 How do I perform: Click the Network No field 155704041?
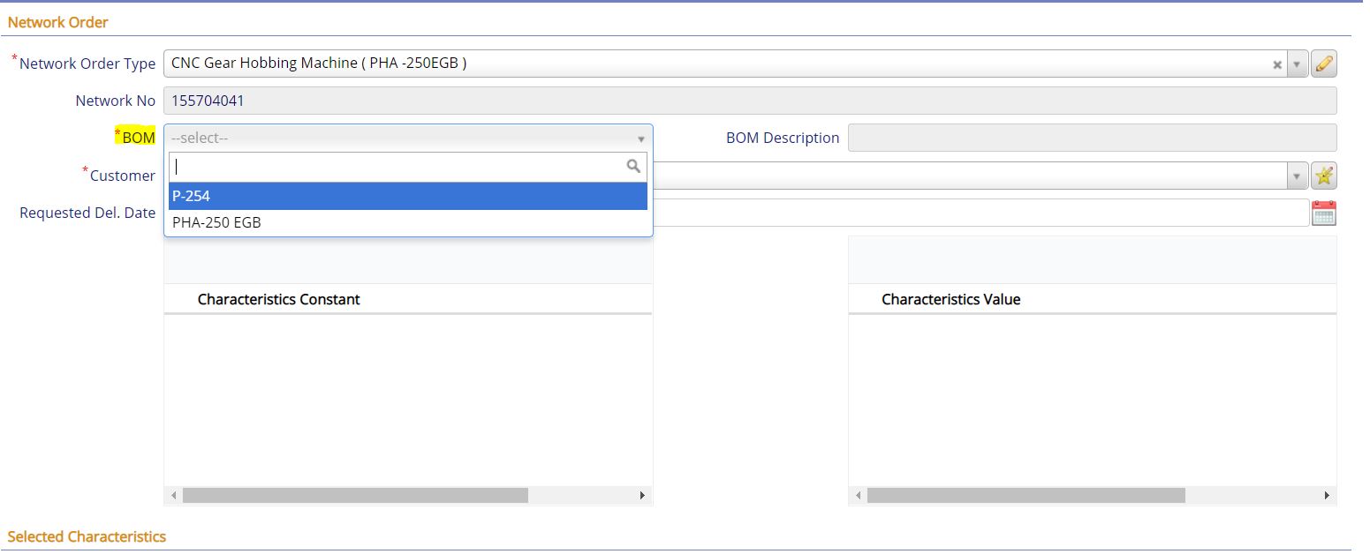(x=750, y=101)
